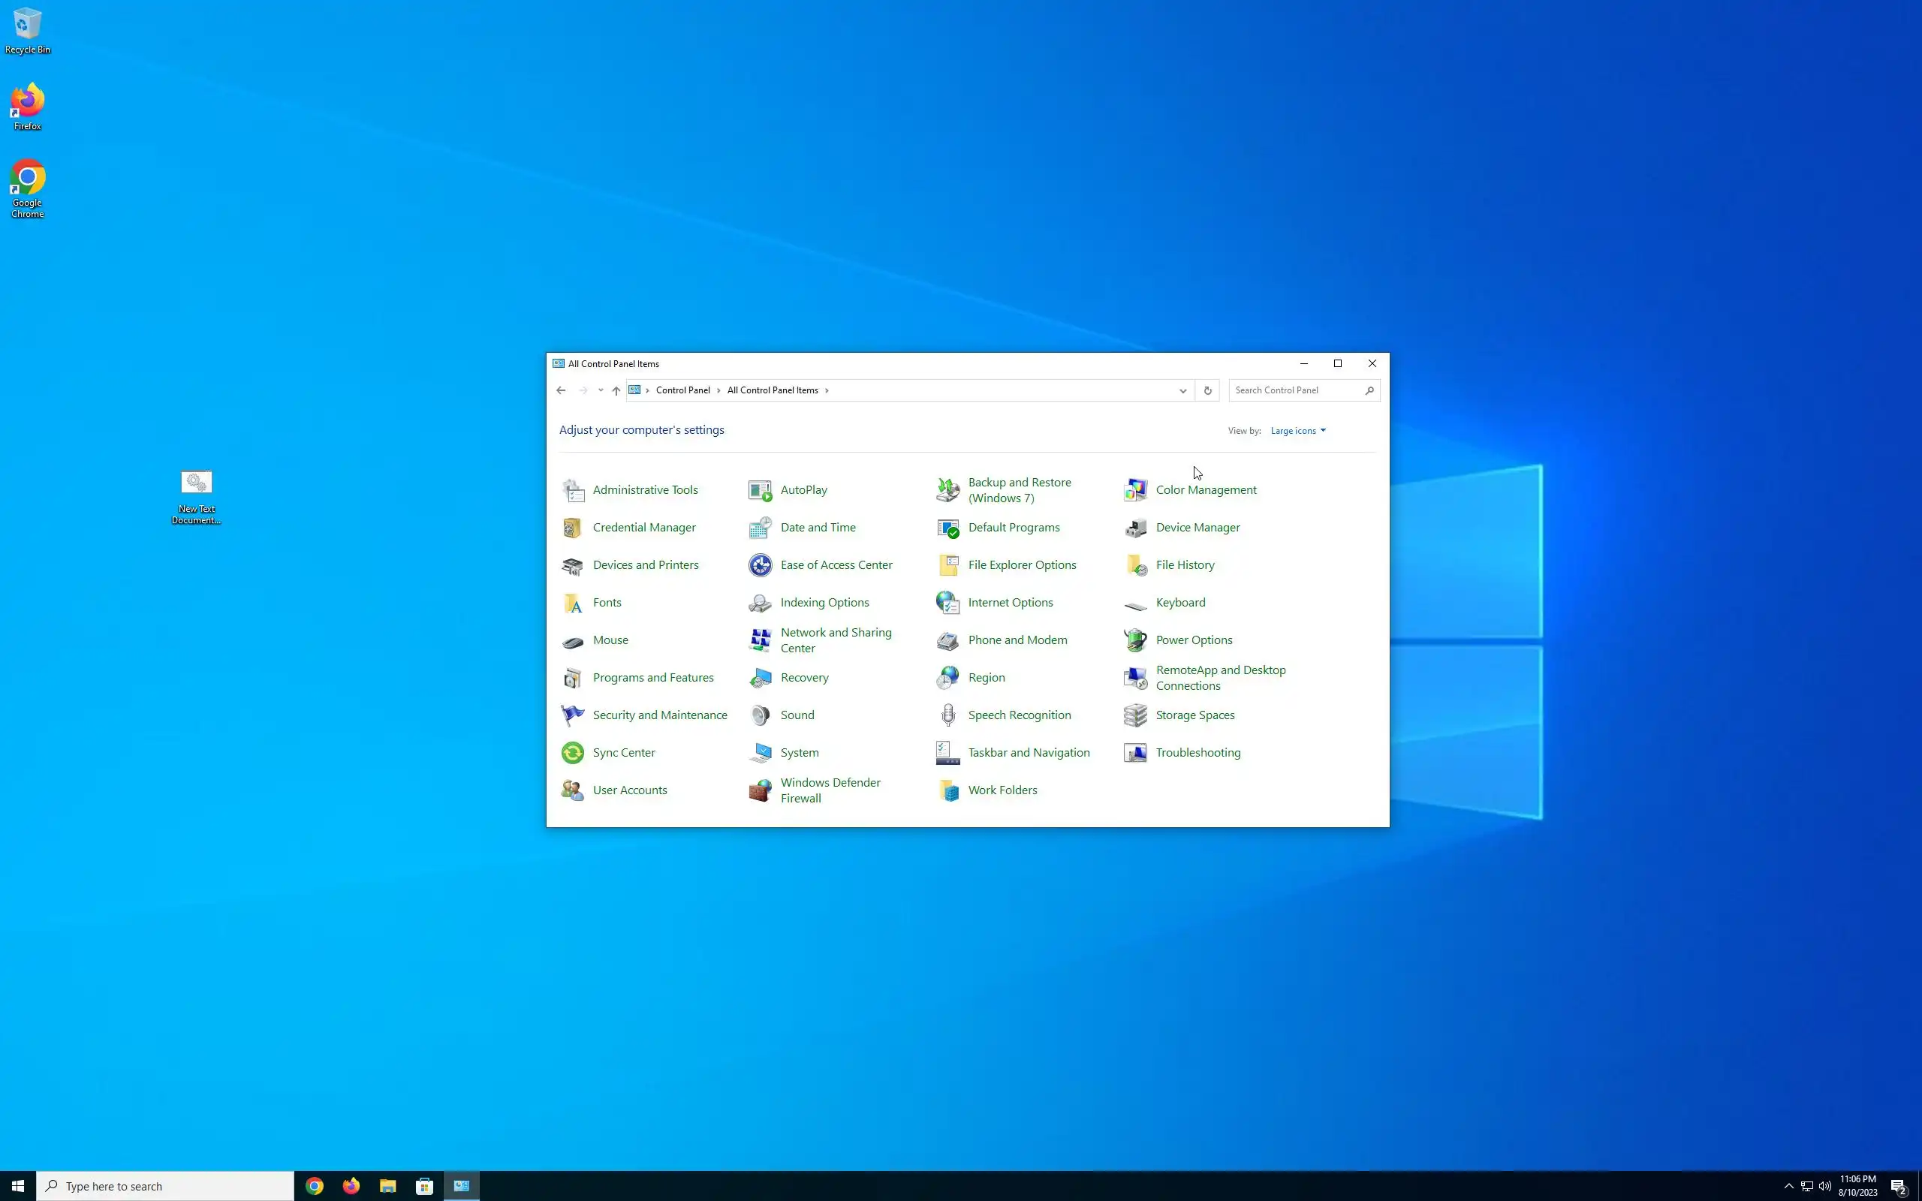Viewport: 1922px width, 1201px height.
Task: Open the Device Manager icon
Action: pos(1135,528)
